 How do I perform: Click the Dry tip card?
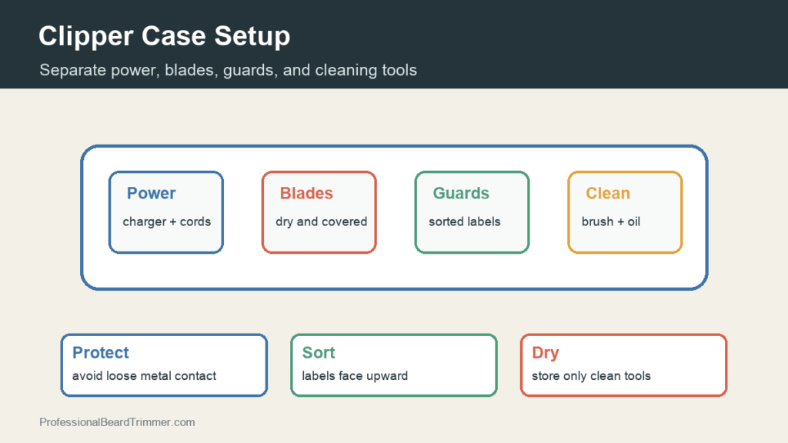click(x=623, y=365)
